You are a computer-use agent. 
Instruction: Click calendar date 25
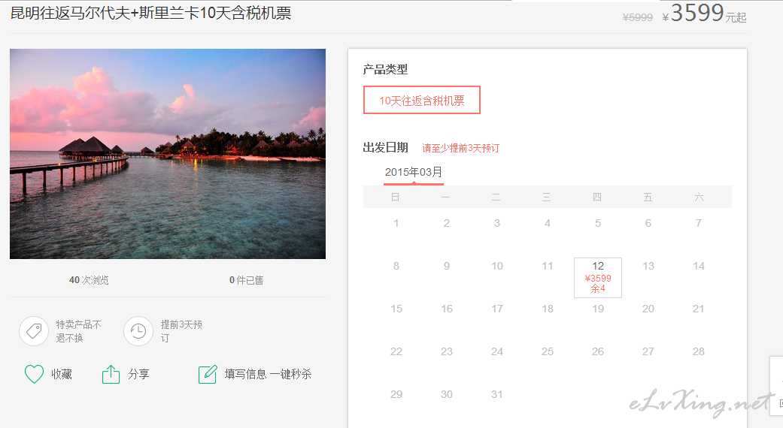(548, 351)
